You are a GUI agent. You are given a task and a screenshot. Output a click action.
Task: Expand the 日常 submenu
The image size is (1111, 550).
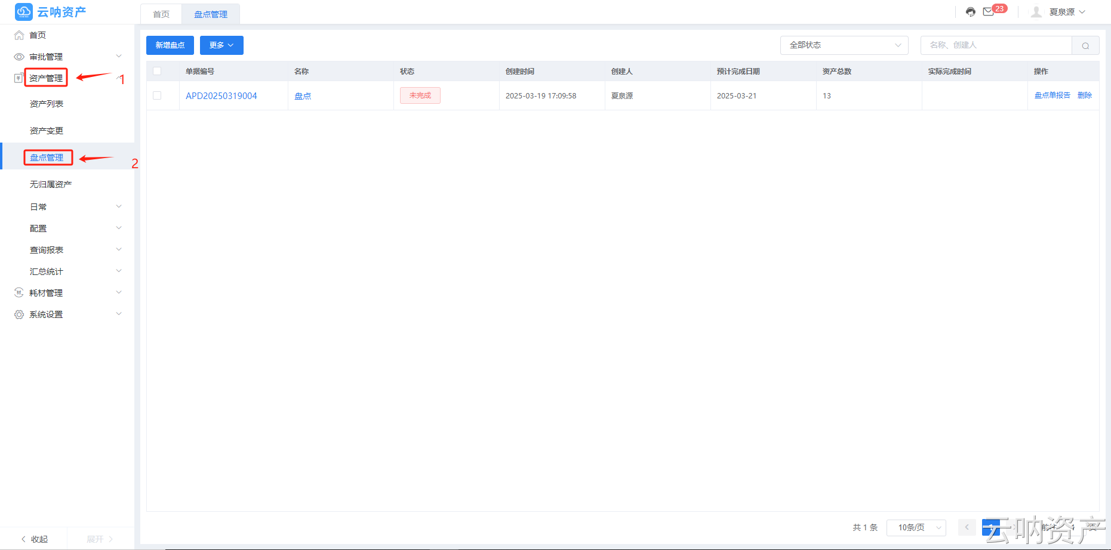tap(119, 206)
